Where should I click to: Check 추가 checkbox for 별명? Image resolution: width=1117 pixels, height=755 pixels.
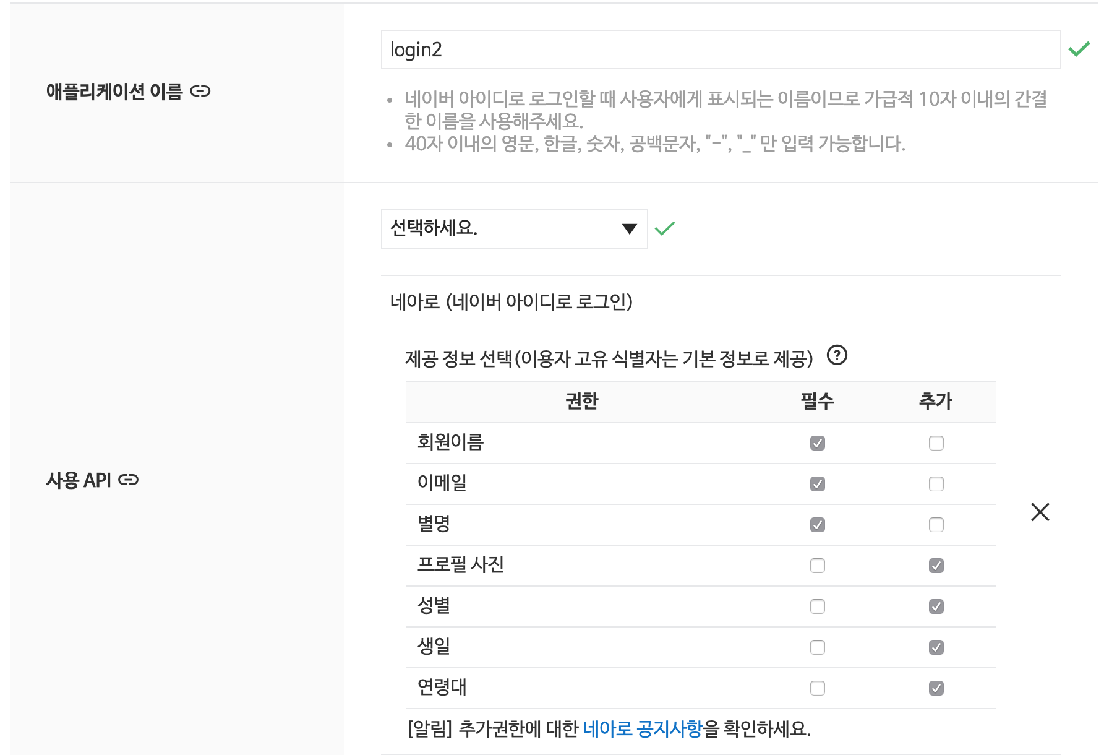point(936,525)
